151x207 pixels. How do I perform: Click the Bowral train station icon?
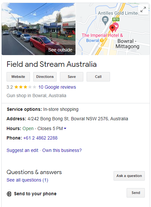coord(102,40)
